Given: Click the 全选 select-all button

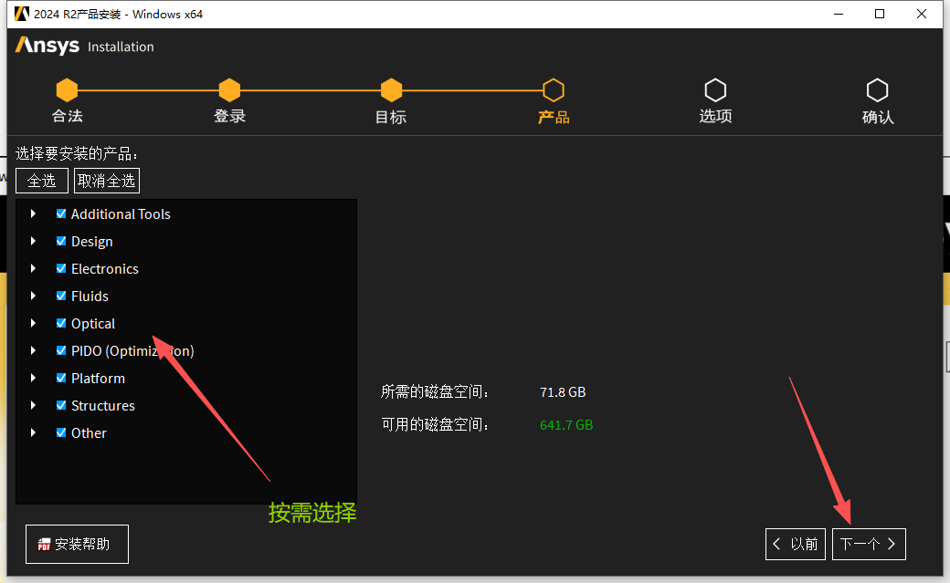Looking at the screenshot, I should tap(41, 180).
